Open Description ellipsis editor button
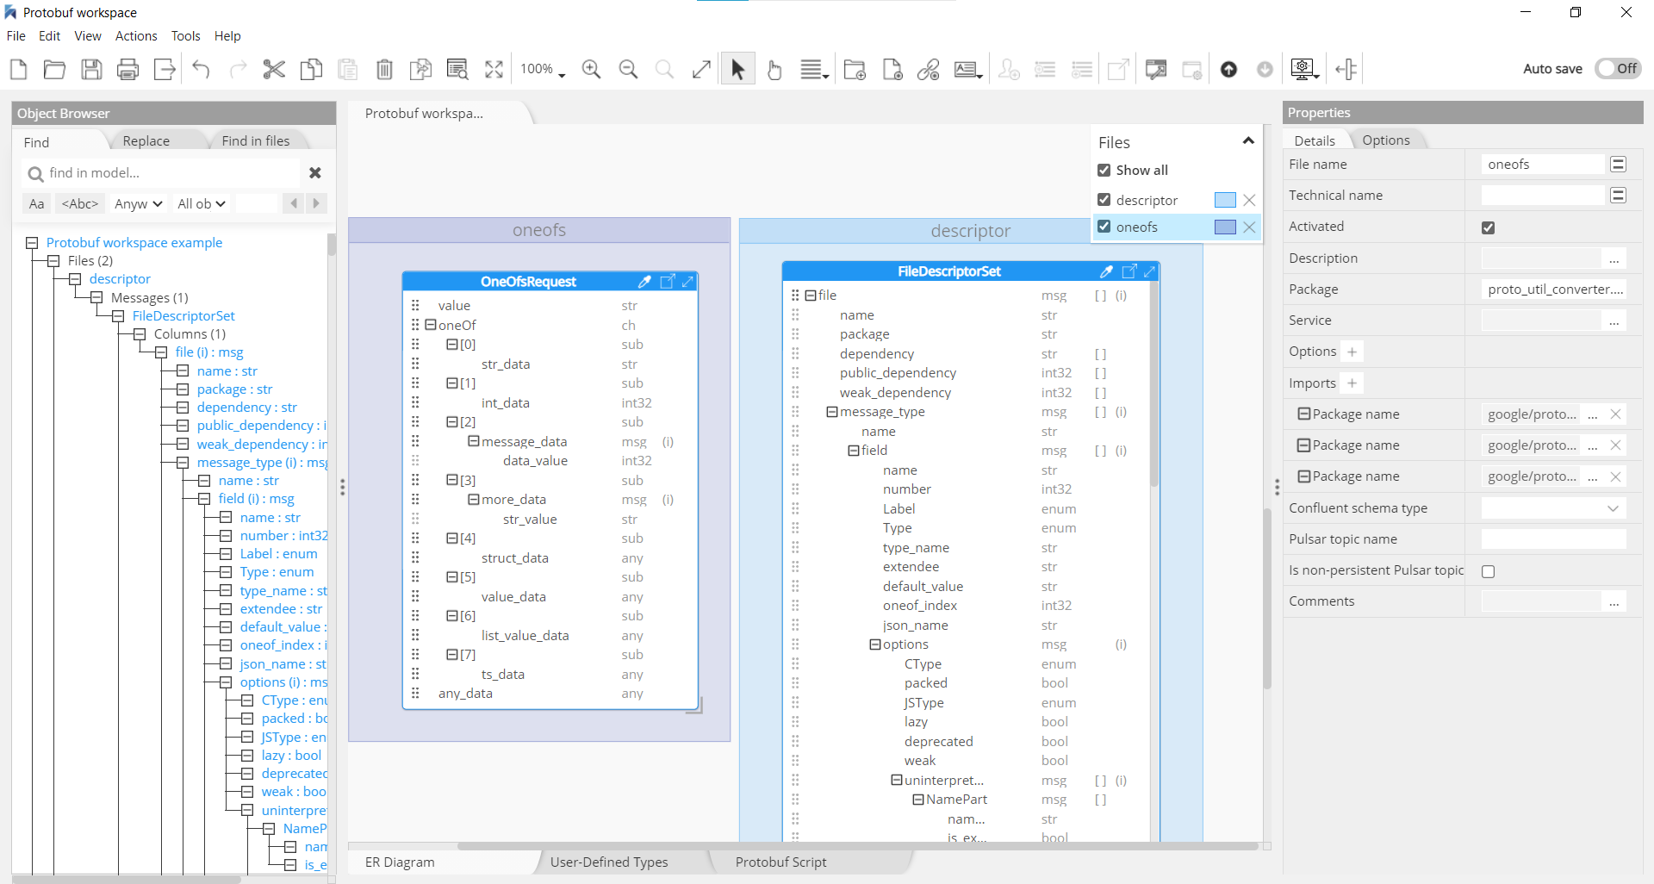Image resolution: width=1654 pixels, height=884 pixels. click(x=1614, y=258)
